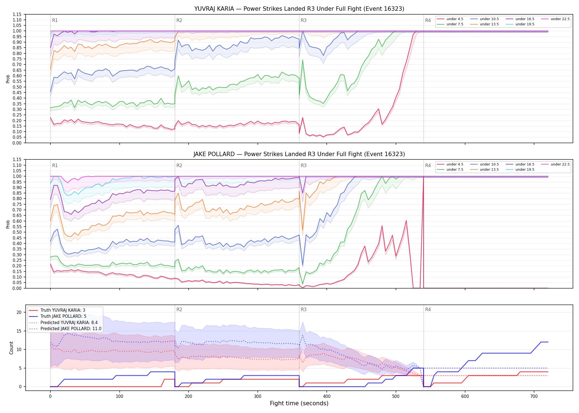Click the R4 round label in Yuvraj Karia chart
The height and width of the screenshot is (413, 579).
(x=428, y=20)
